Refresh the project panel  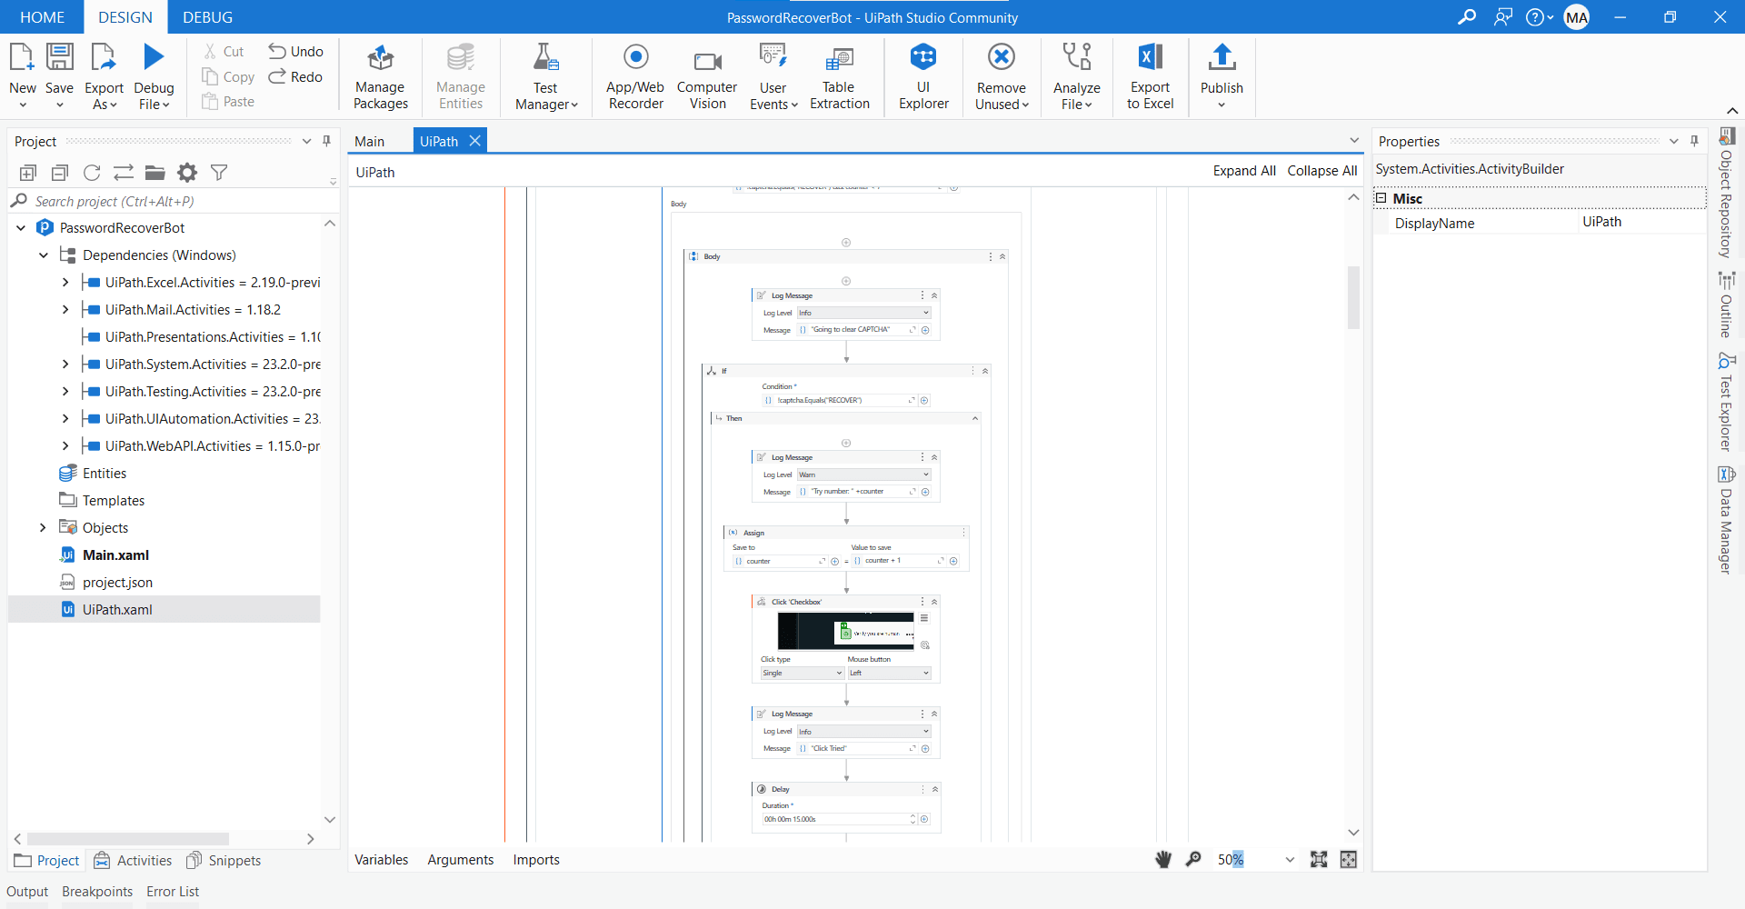92,173
